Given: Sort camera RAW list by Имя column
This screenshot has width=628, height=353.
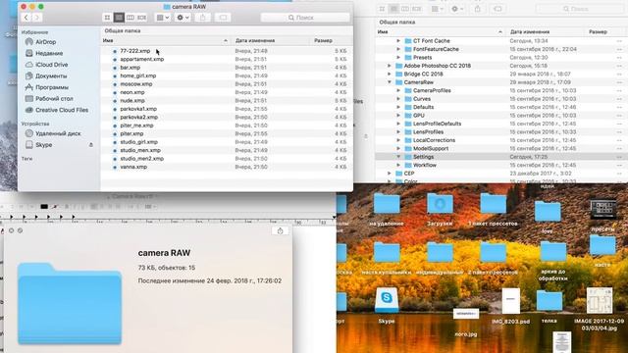Looking at the screenshot, I should pos(165,40).
